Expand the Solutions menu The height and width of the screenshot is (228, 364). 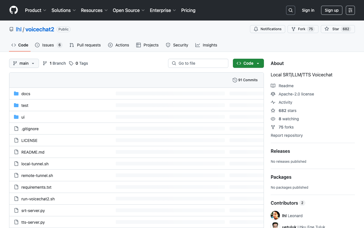point(64,10)
